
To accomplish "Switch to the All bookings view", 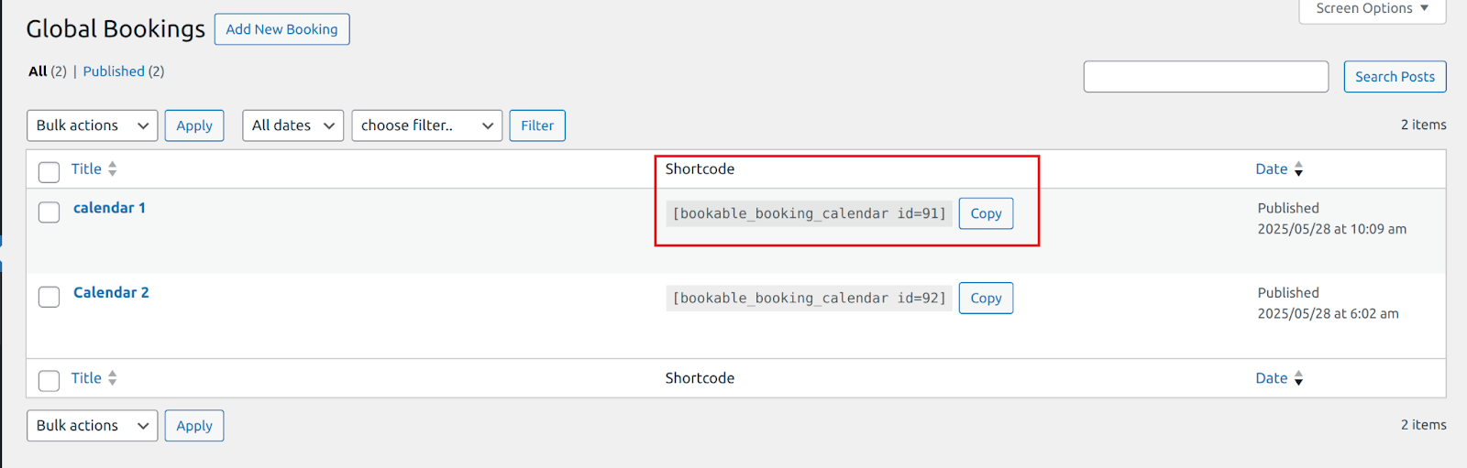I will [38, 71].
